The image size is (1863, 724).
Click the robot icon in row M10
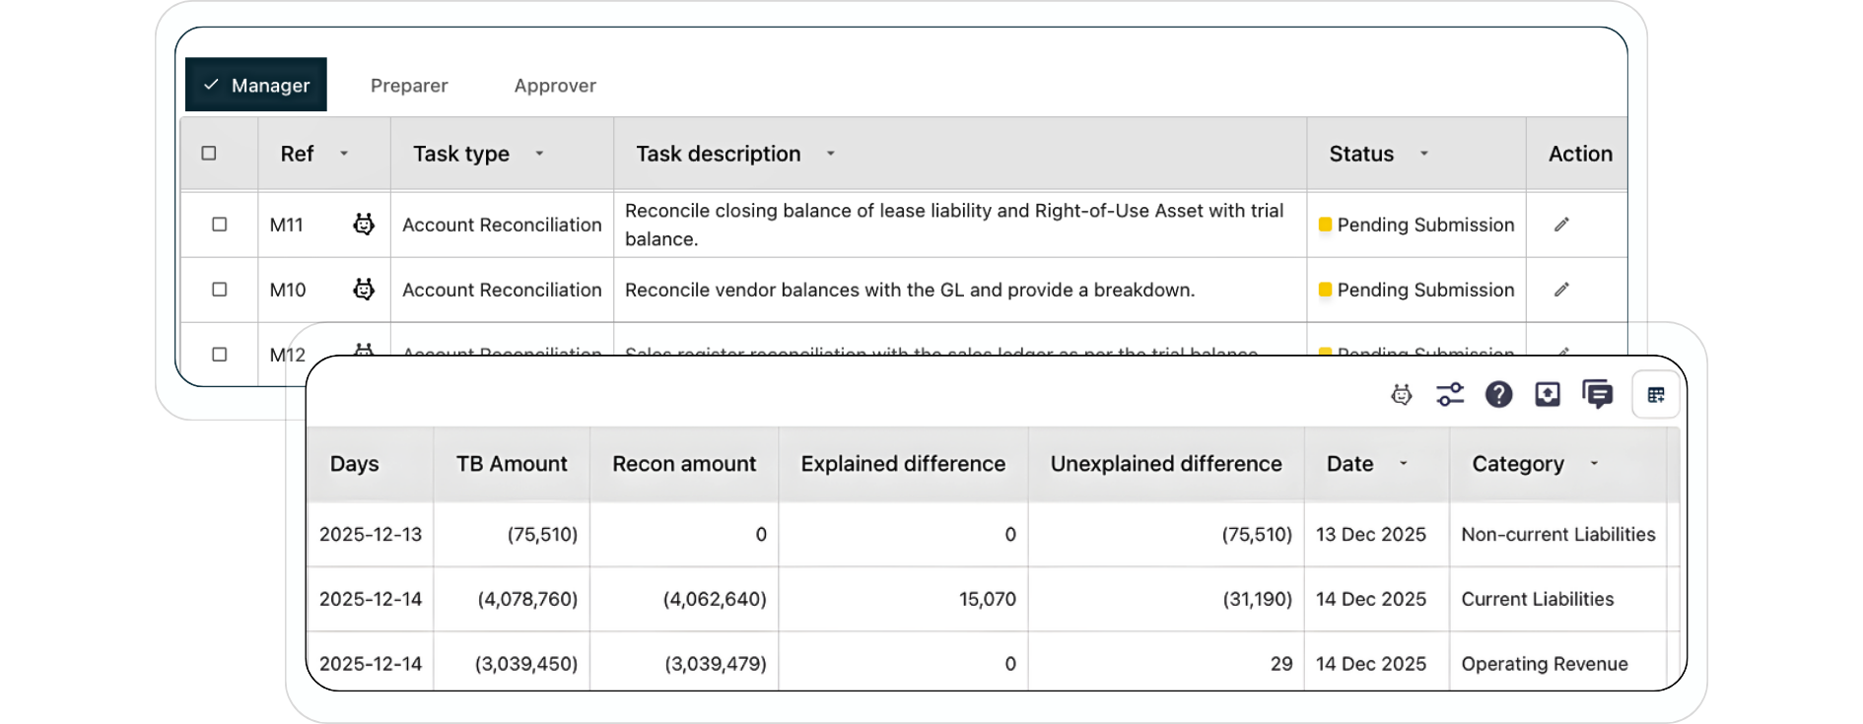pyautogui.click(x=364, y=290)
